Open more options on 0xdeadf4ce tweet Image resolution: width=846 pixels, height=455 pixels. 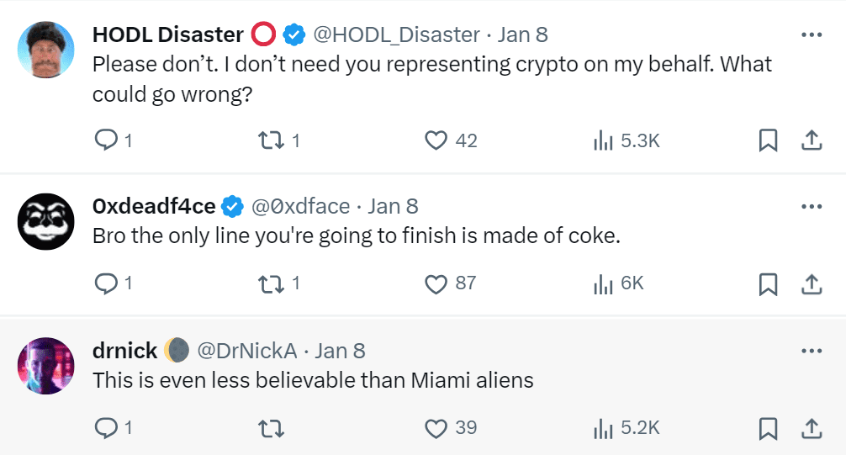811,206
